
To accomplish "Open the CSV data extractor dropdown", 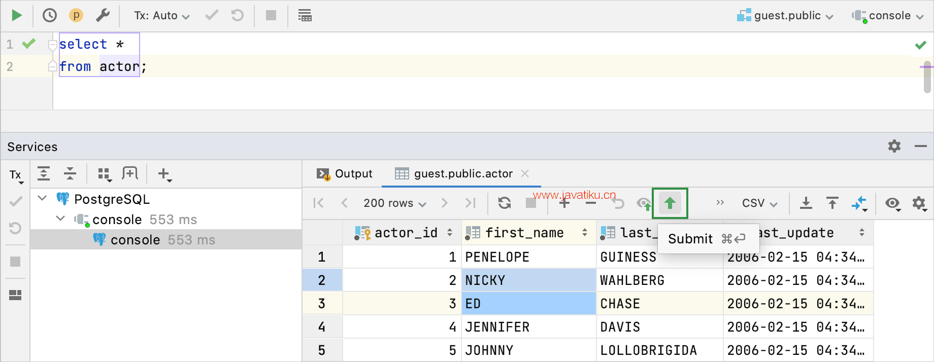I will click(x=759, y=203).
